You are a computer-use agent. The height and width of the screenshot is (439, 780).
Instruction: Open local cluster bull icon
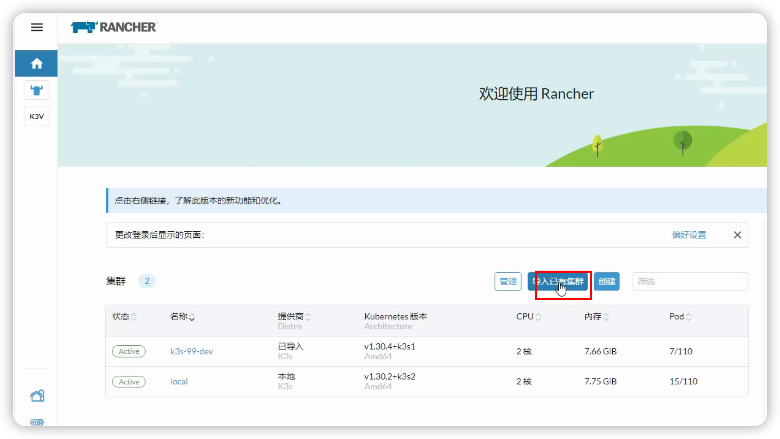tap(36, 90)
